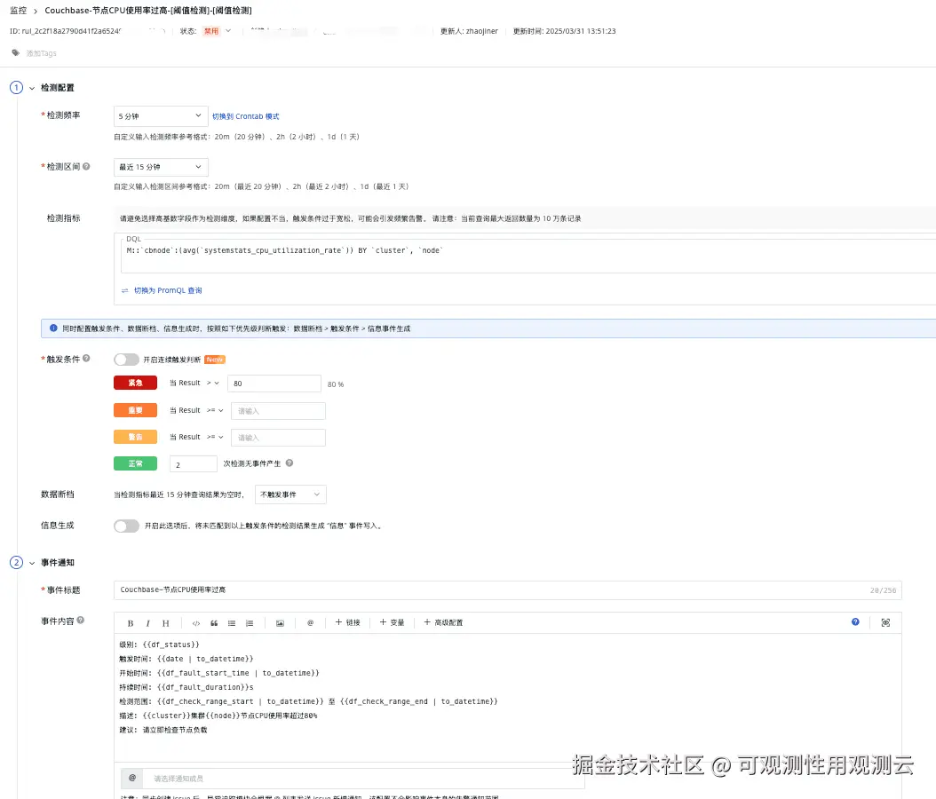Click the orange 重要 level badge
936x799 pixels.
point(136,410)
